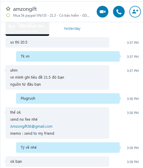Image resolution: width=143 pixels, height=168 pixels.
Task: Click the Yesterday date separator
Action: (72, 29)
